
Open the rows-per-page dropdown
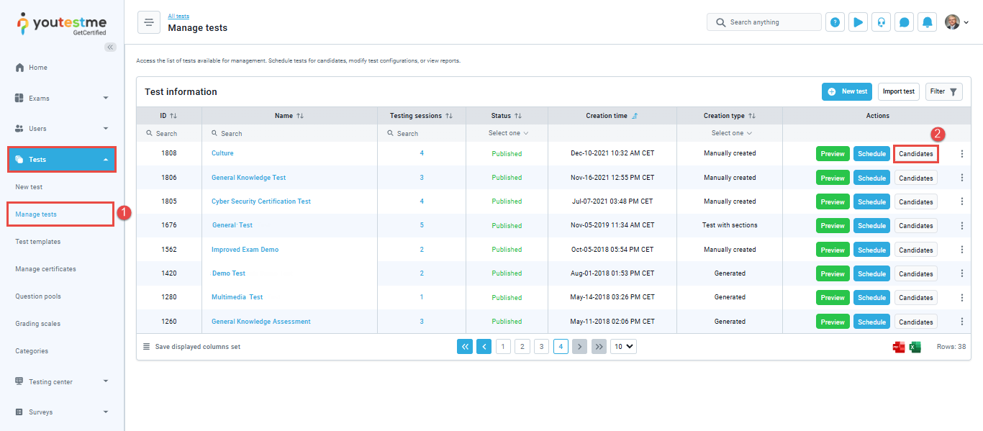pos(623,347)
